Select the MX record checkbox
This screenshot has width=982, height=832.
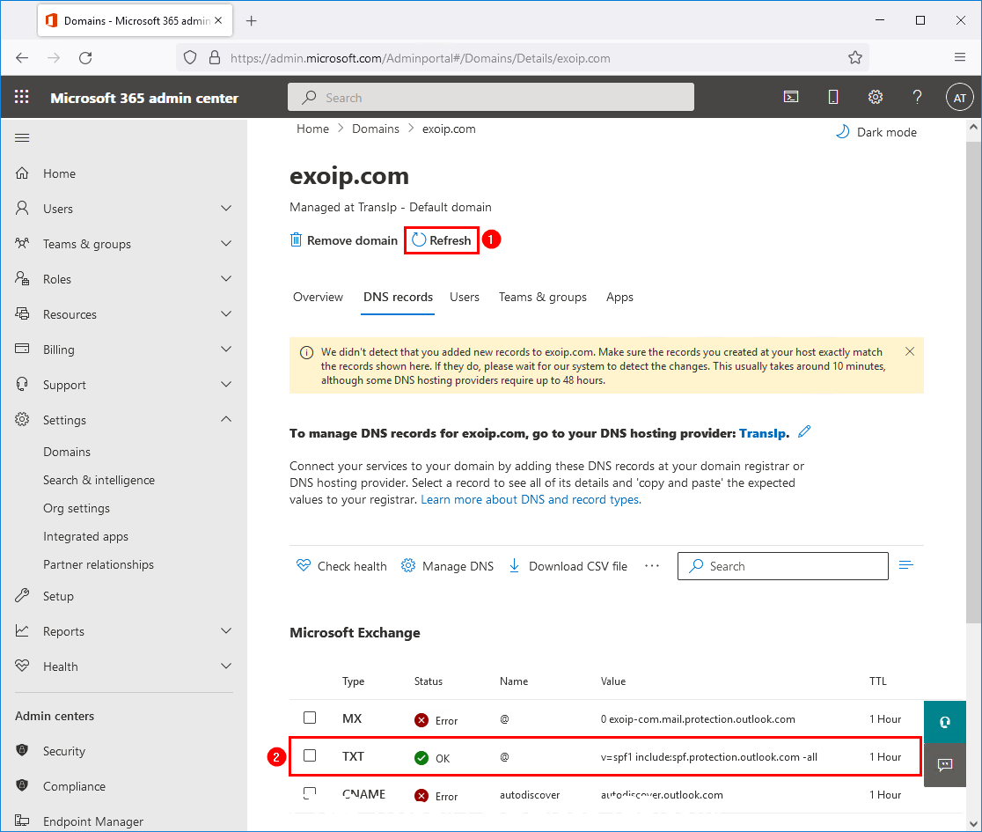[x=310, y=718]
